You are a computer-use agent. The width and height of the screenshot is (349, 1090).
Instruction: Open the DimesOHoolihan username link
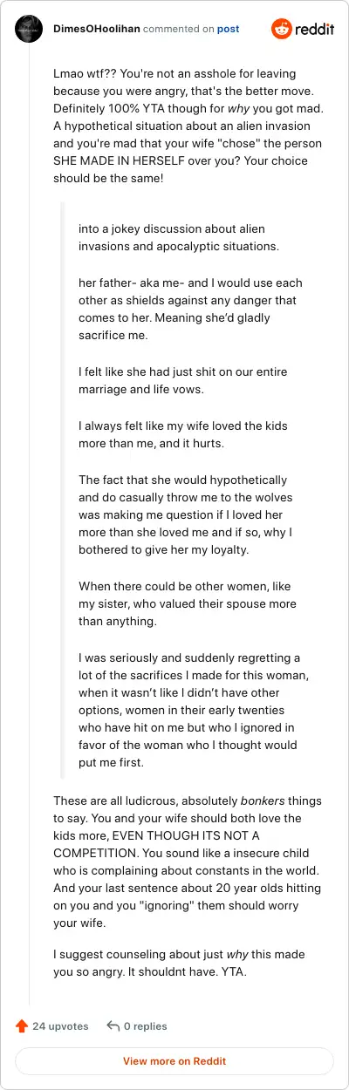[x=94, y=29]
